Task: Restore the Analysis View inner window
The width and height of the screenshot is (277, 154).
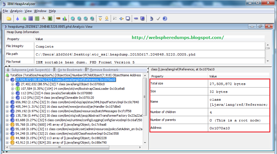Action: tap(260, 26)
